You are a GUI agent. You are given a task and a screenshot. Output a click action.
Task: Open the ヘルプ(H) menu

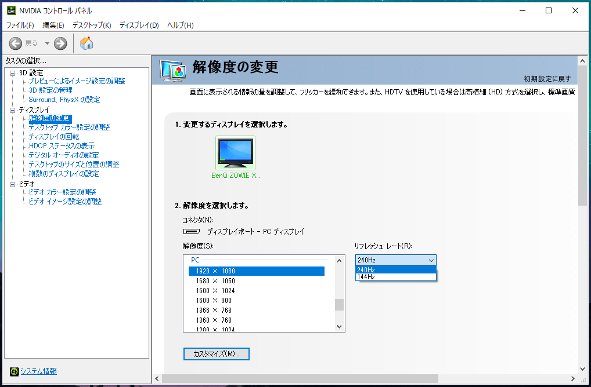(180, 25)
